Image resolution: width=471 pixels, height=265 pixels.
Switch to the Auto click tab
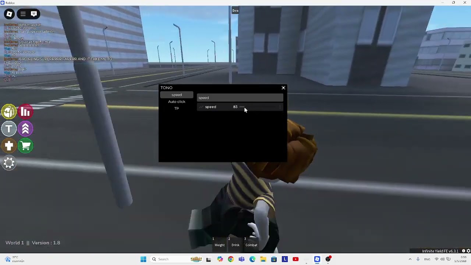177,102
